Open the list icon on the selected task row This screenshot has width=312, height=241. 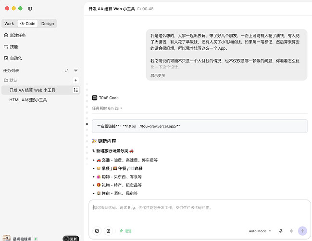tap(75, 90)
